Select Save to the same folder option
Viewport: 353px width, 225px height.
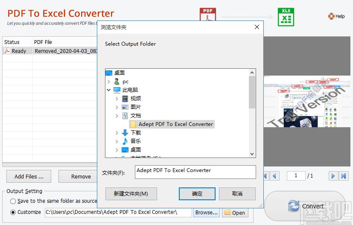[x=13, y=201]
